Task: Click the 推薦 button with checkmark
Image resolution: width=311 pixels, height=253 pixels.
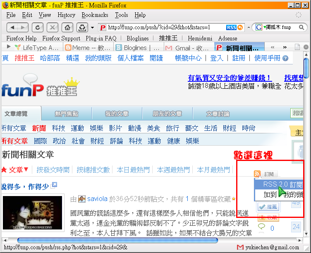Action: point(268,207)
